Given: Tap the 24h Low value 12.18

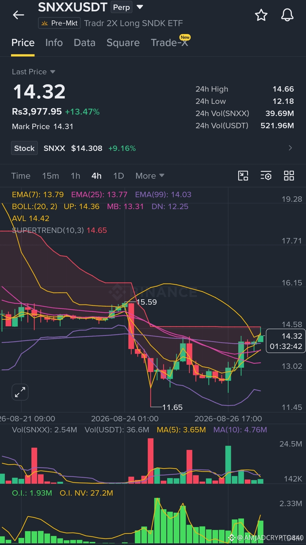Looking at the screenshot, I should click(x=283, y=101).
